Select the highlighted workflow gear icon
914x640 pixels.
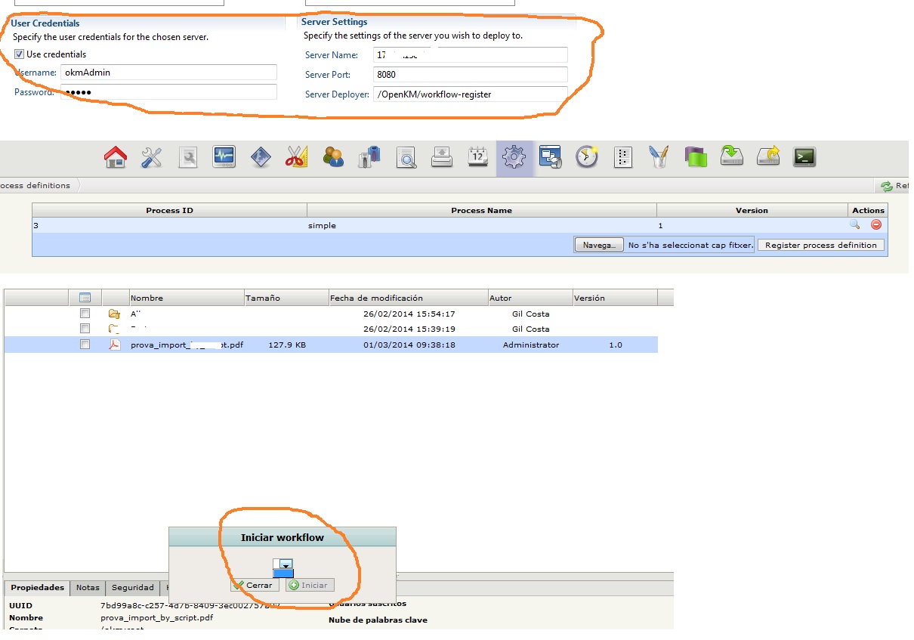tap(514, 157)
